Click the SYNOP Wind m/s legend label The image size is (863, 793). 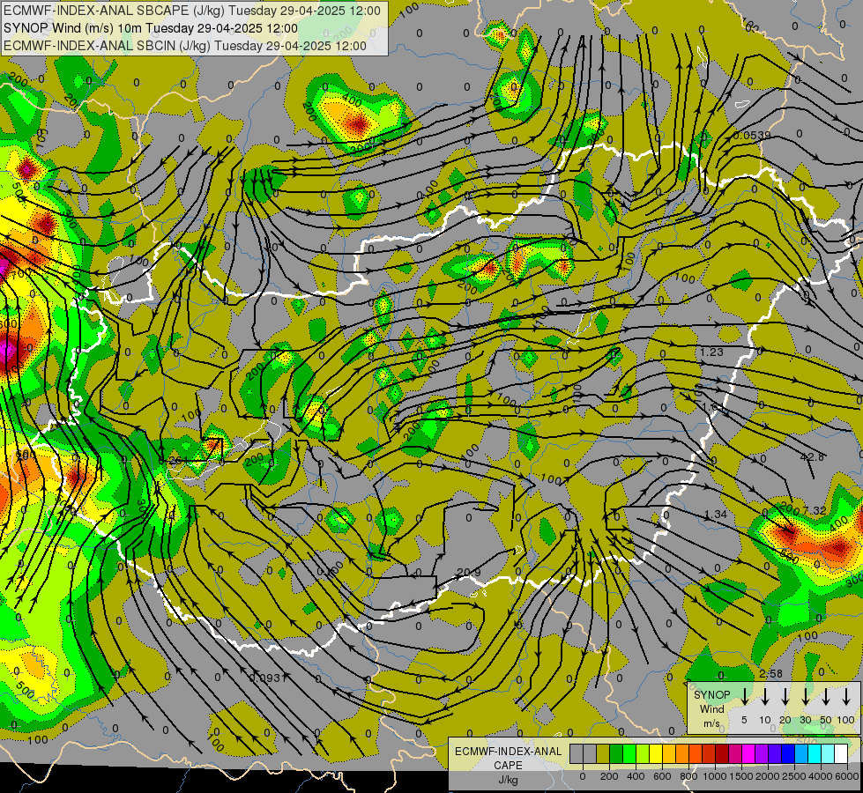click(x=711, y=708)
